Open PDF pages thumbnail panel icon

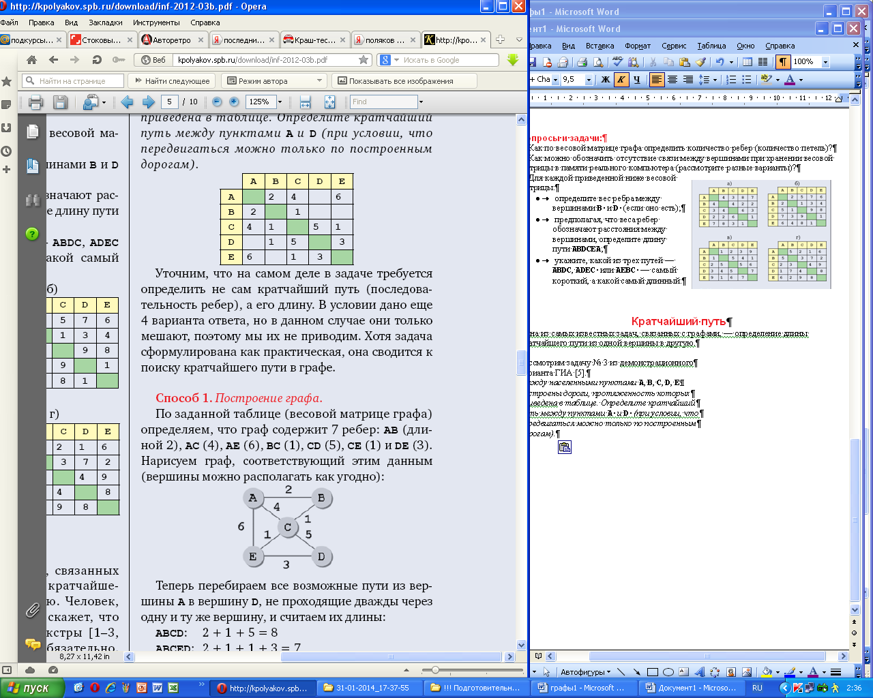(32, 132)
